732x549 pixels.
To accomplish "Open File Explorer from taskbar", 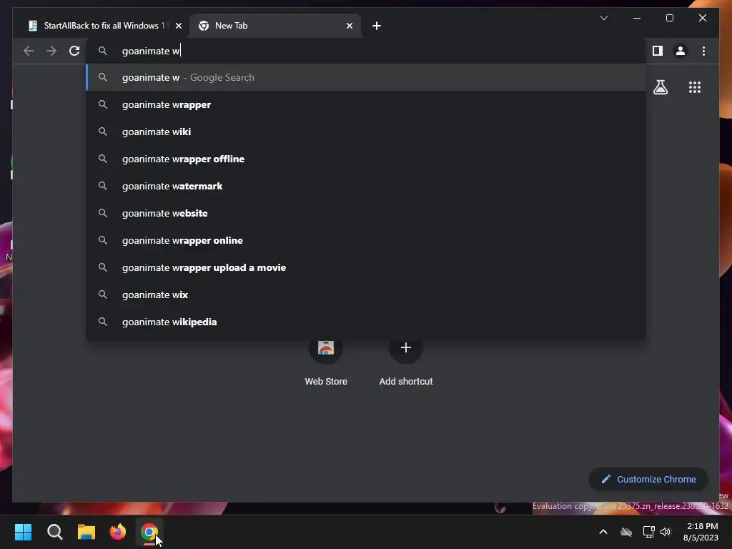I will [x=86, y=532].
